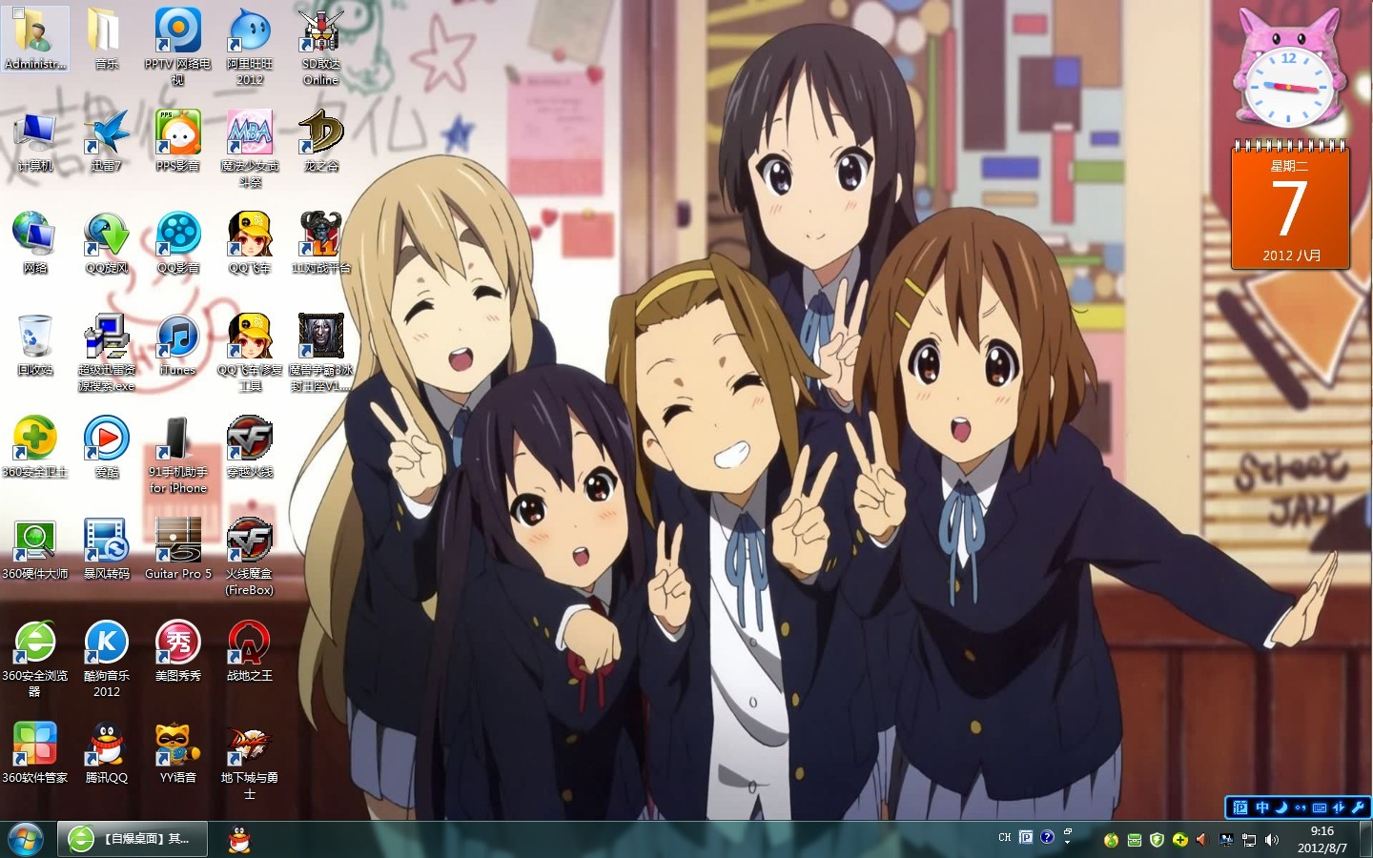Select the 战地之王 game icon
1373x858 pixels.
click(250, 650)
